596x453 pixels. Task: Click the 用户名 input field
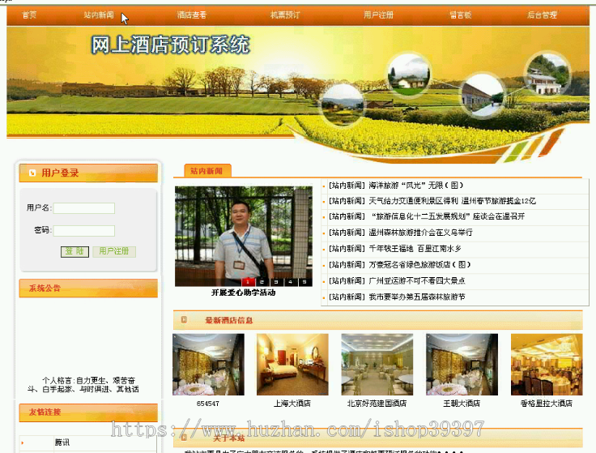[x=84, y=208]
